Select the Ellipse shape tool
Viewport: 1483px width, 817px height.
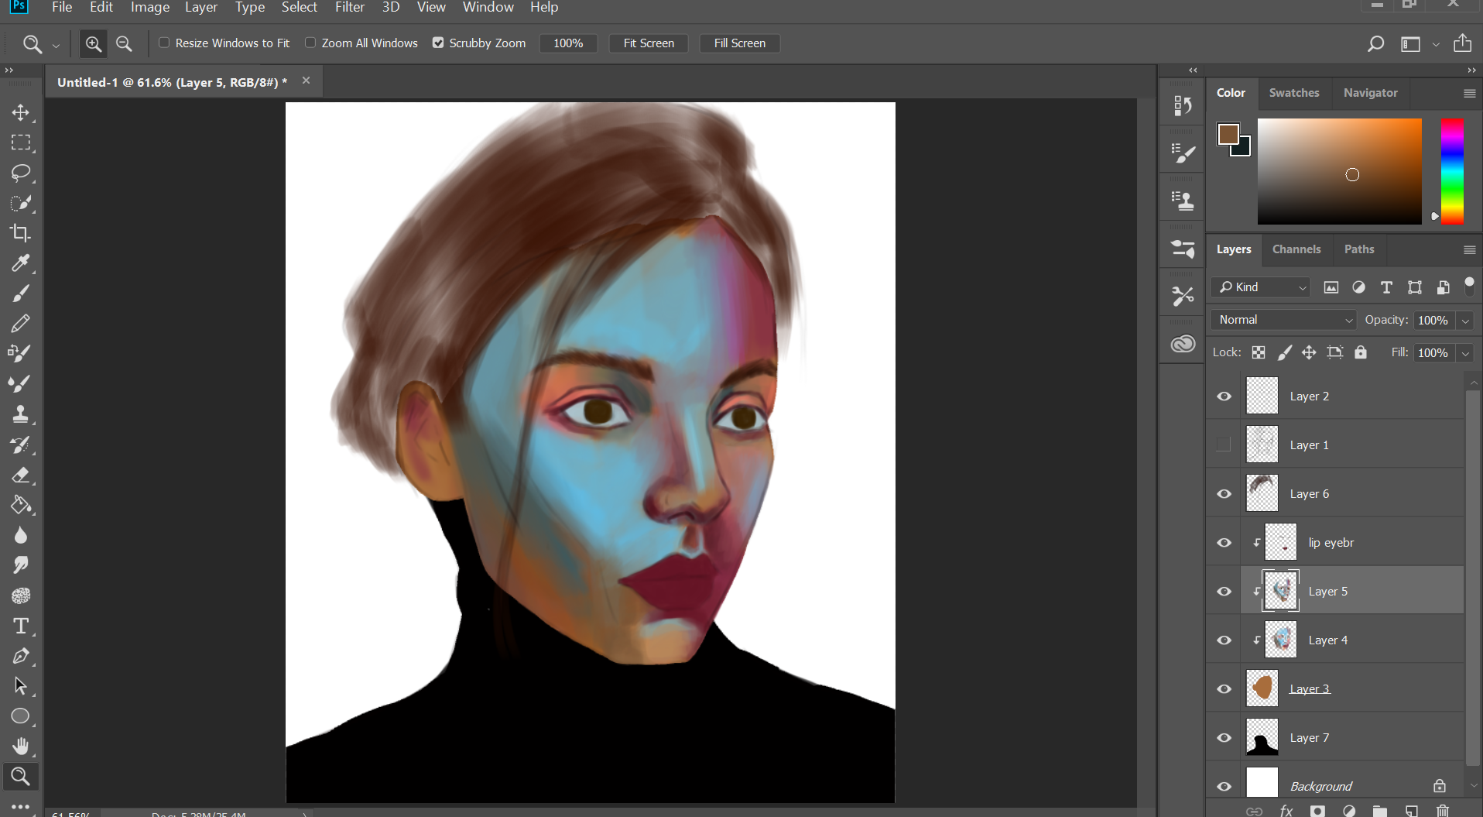pos(21,716)
